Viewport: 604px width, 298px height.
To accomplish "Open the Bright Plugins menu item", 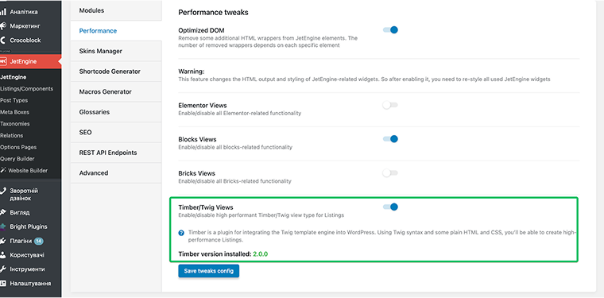I will click(x=30, y=226).
